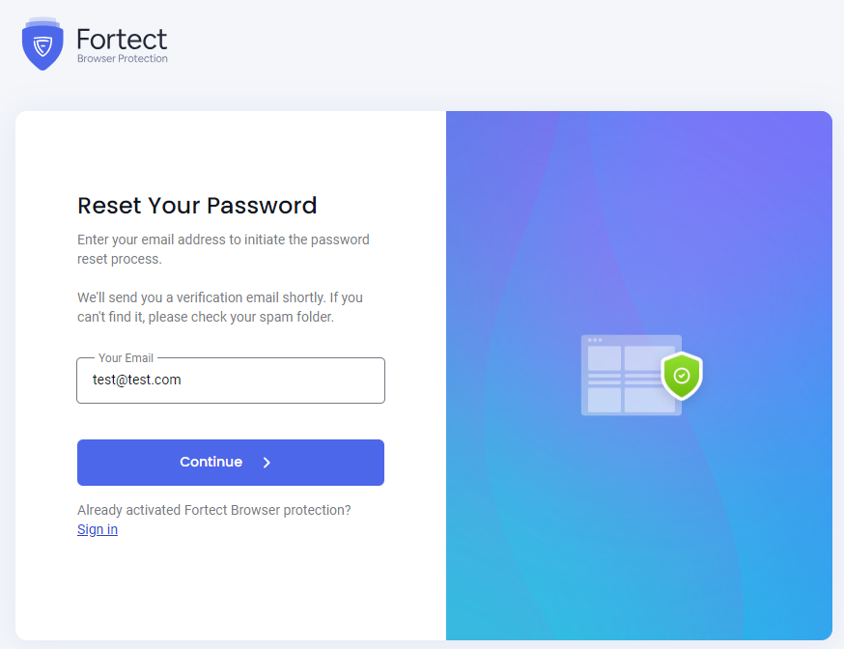This screenshot has width=844, height=649.
Task: Click the green shield checkmark icon
Action: (682, 376)
